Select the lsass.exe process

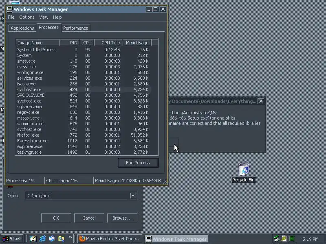click(x=84, y=84)
